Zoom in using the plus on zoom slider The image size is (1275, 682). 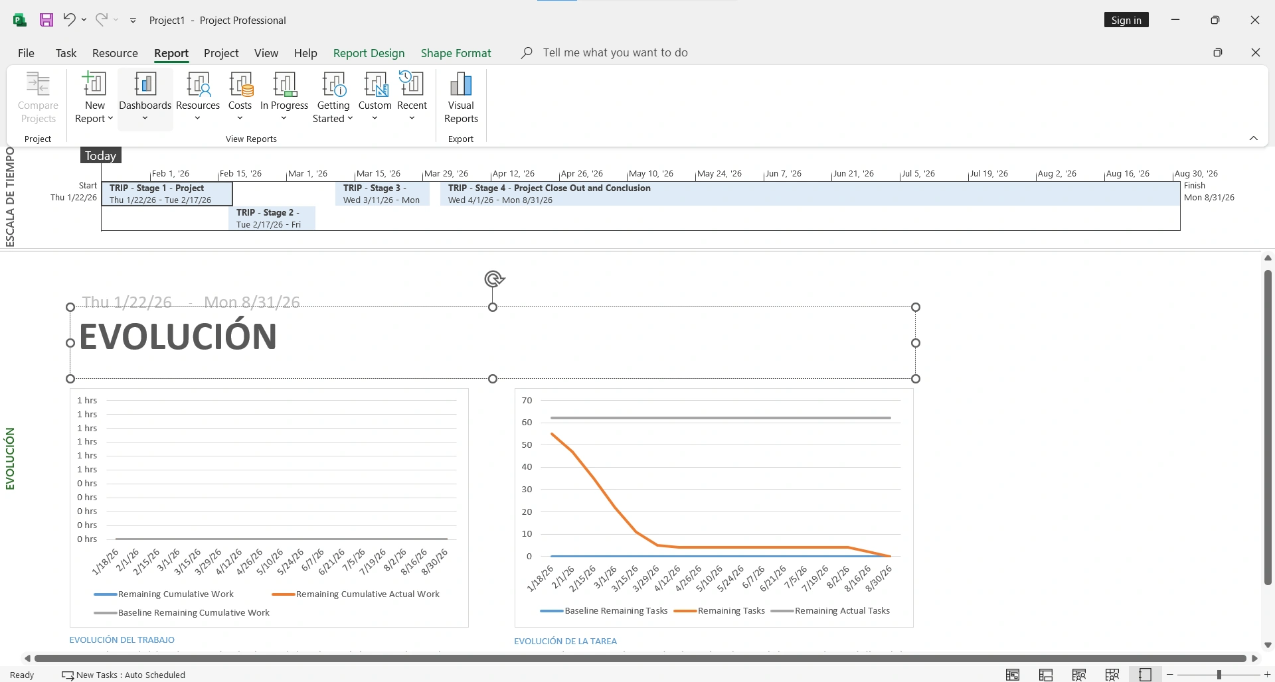tap(1267, 674)
